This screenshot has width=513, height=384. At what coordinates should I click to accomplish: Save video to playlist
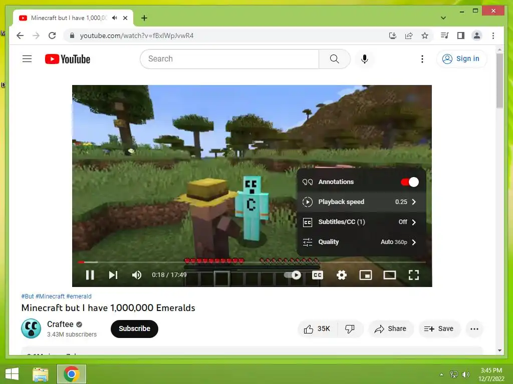click(439, 329)
